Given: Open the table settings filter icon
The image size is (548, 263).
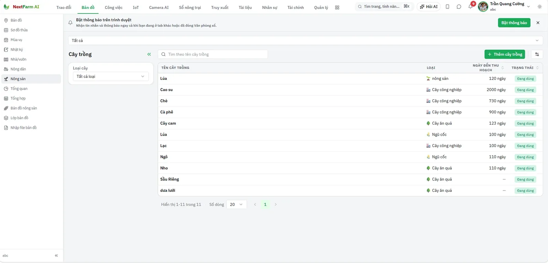Looking at the screenshot, I should 537,54.
